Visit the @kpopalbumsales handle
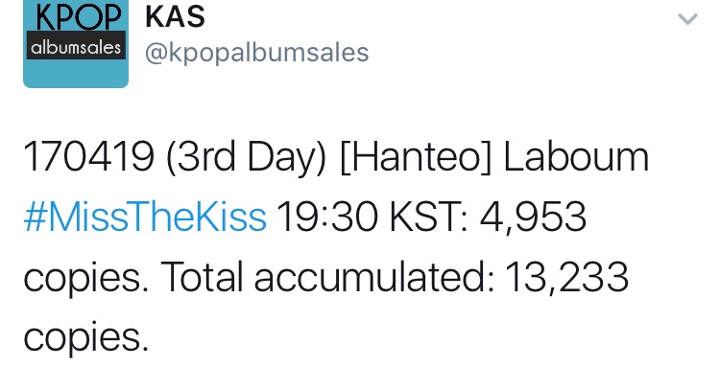 pyautogui.click(x=257, y=53)
